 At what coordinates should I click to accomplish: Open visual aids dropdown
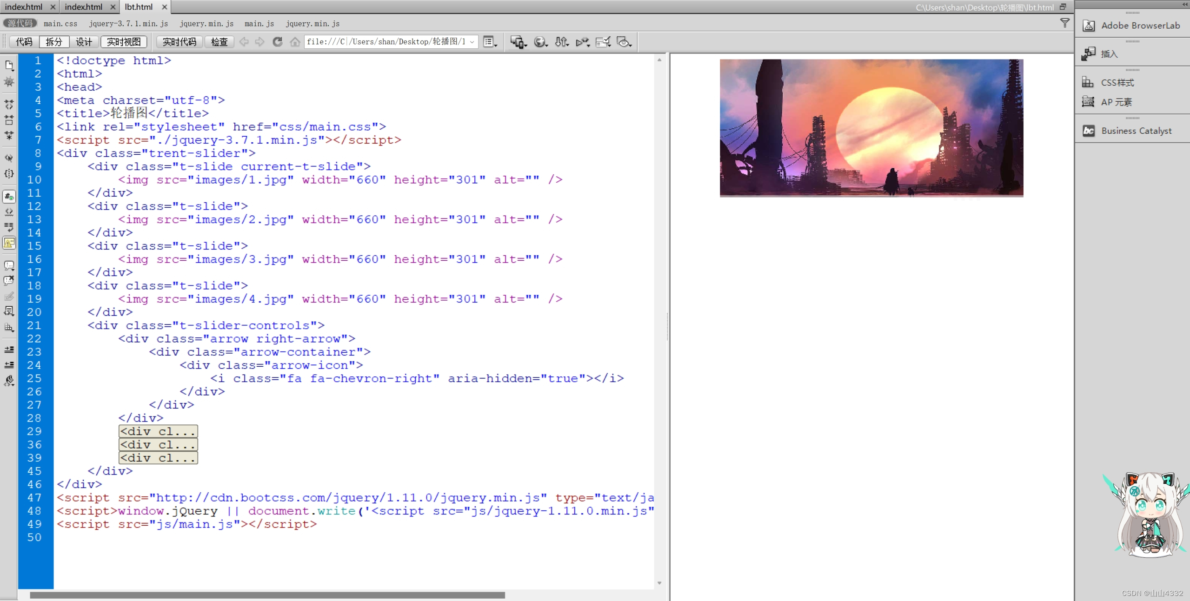coord(624,42)
